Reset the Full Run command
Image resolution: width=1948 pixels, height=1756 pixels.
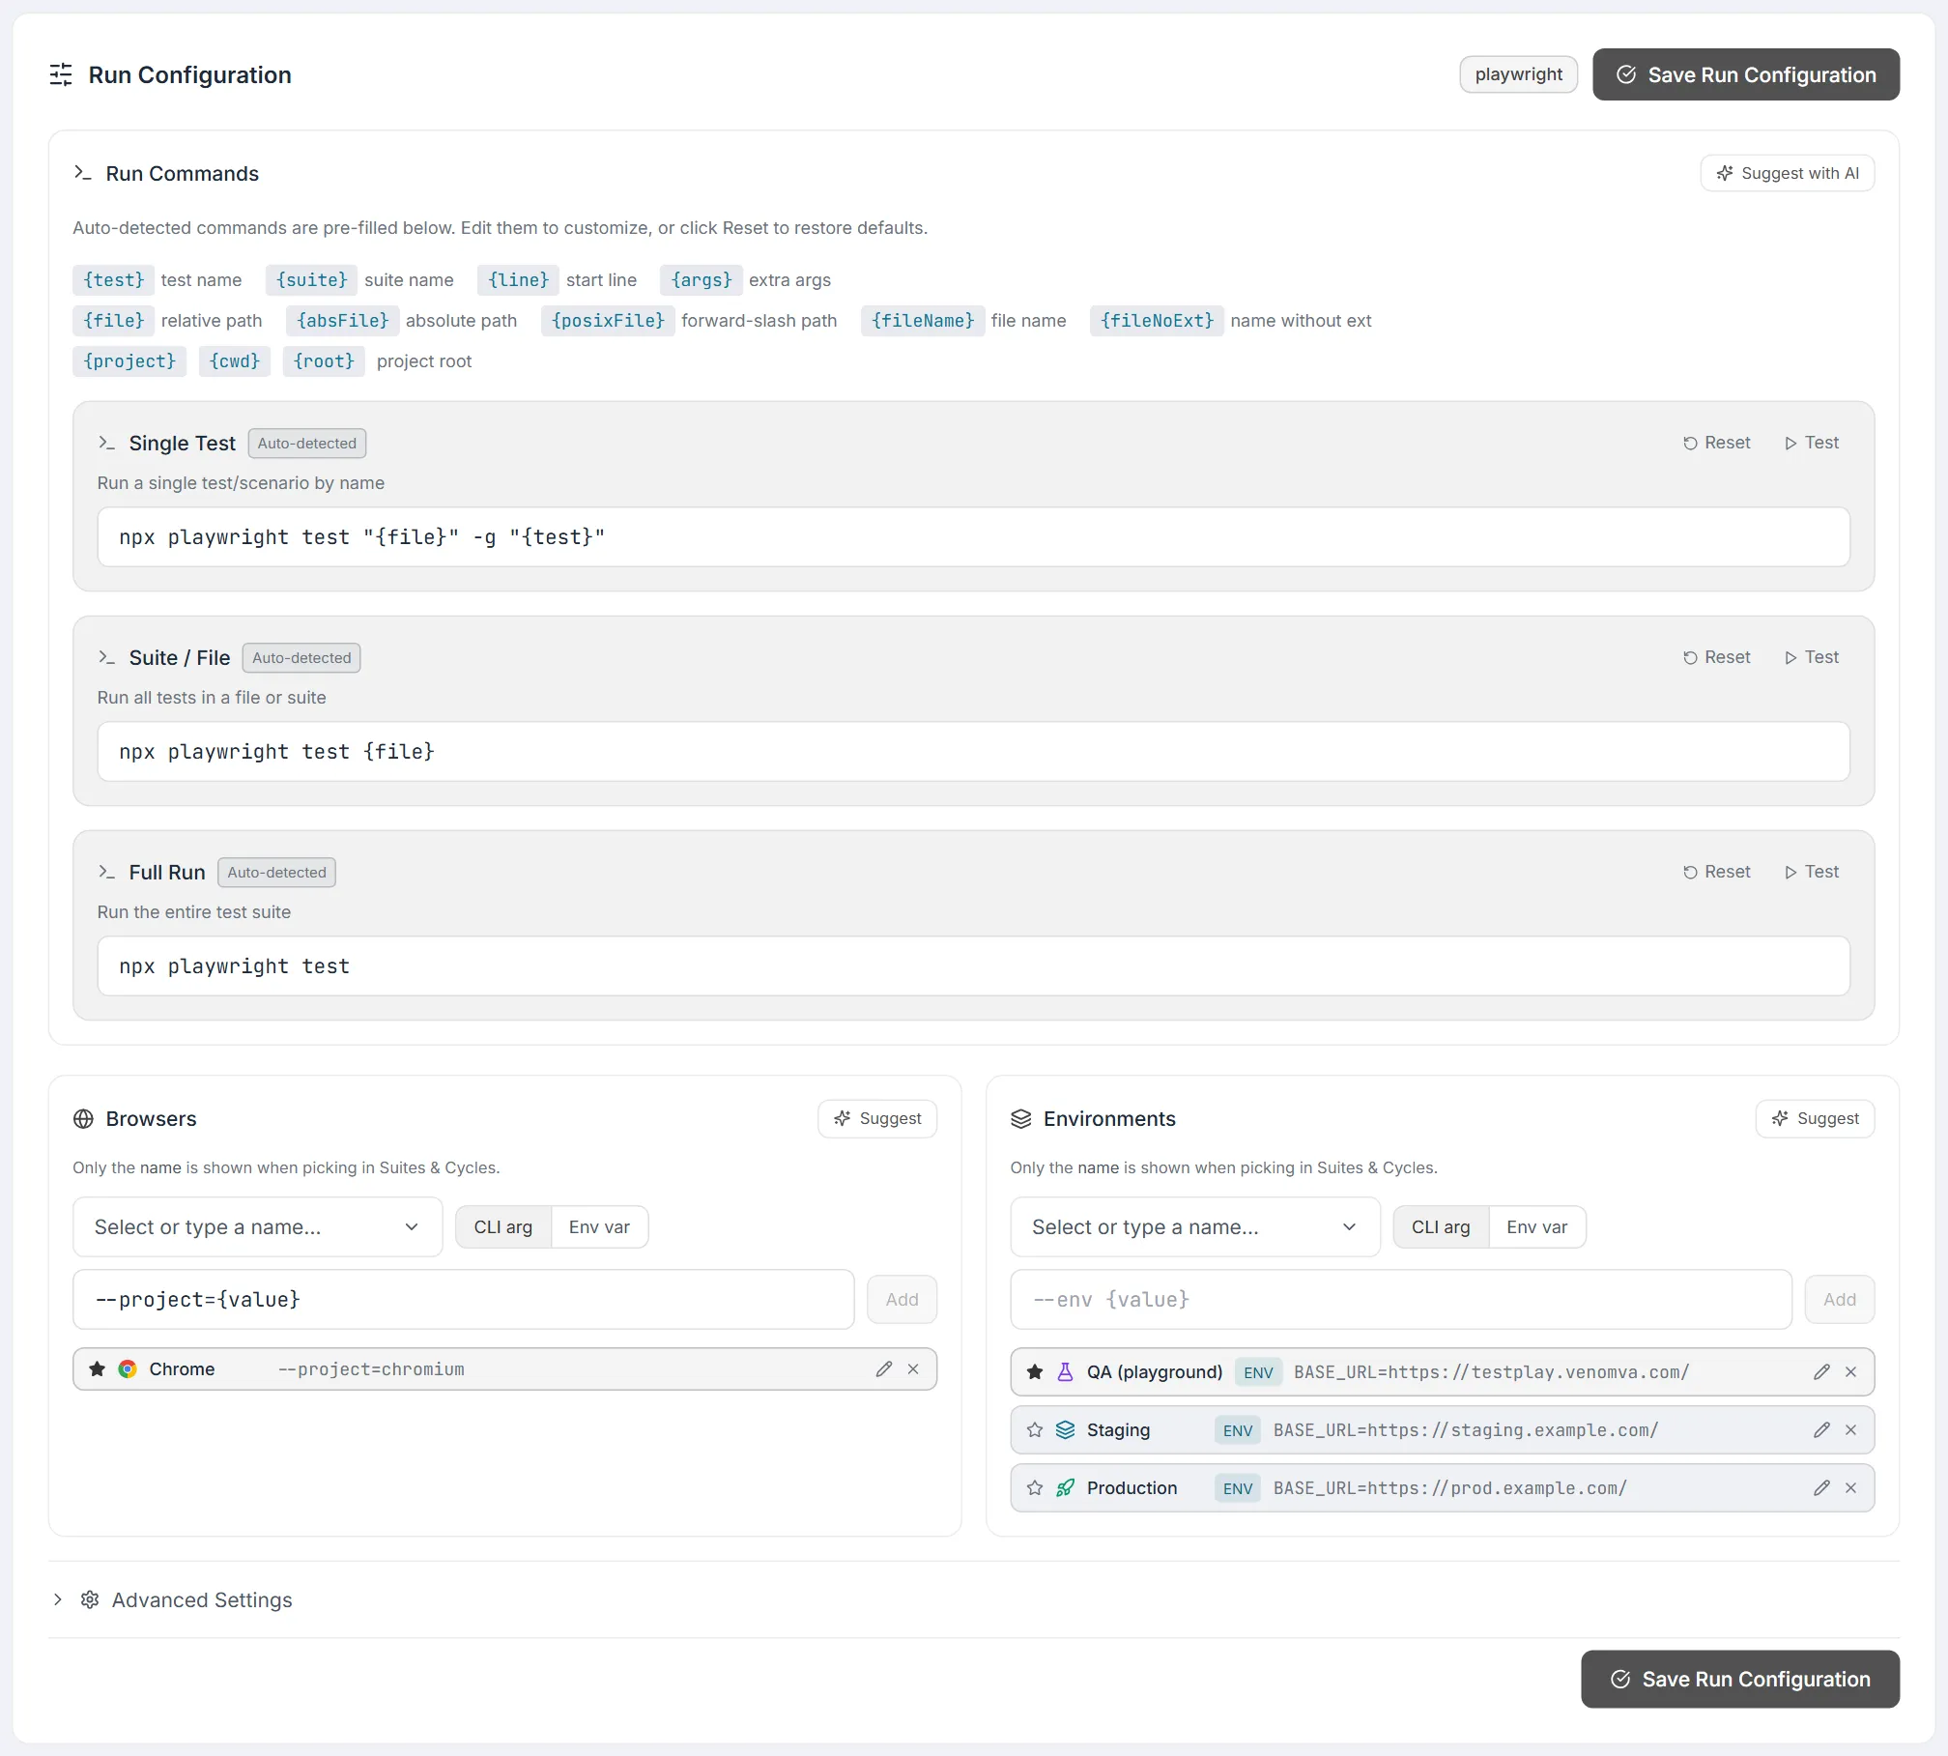pyautogui.click(x=1717, y=872)
